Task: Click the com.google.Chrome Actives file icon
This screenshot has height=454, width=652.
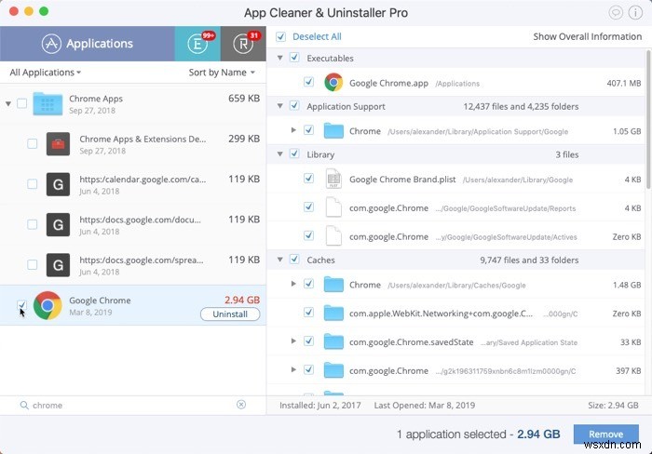Action: (333, 236)
